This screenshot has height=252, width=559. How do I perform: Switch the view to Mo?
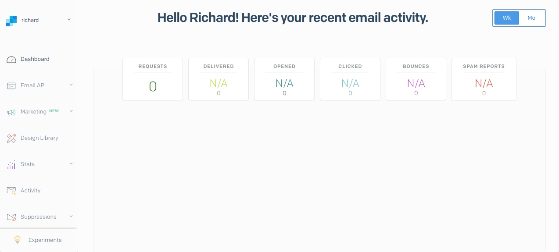click(x=531, y=18)
